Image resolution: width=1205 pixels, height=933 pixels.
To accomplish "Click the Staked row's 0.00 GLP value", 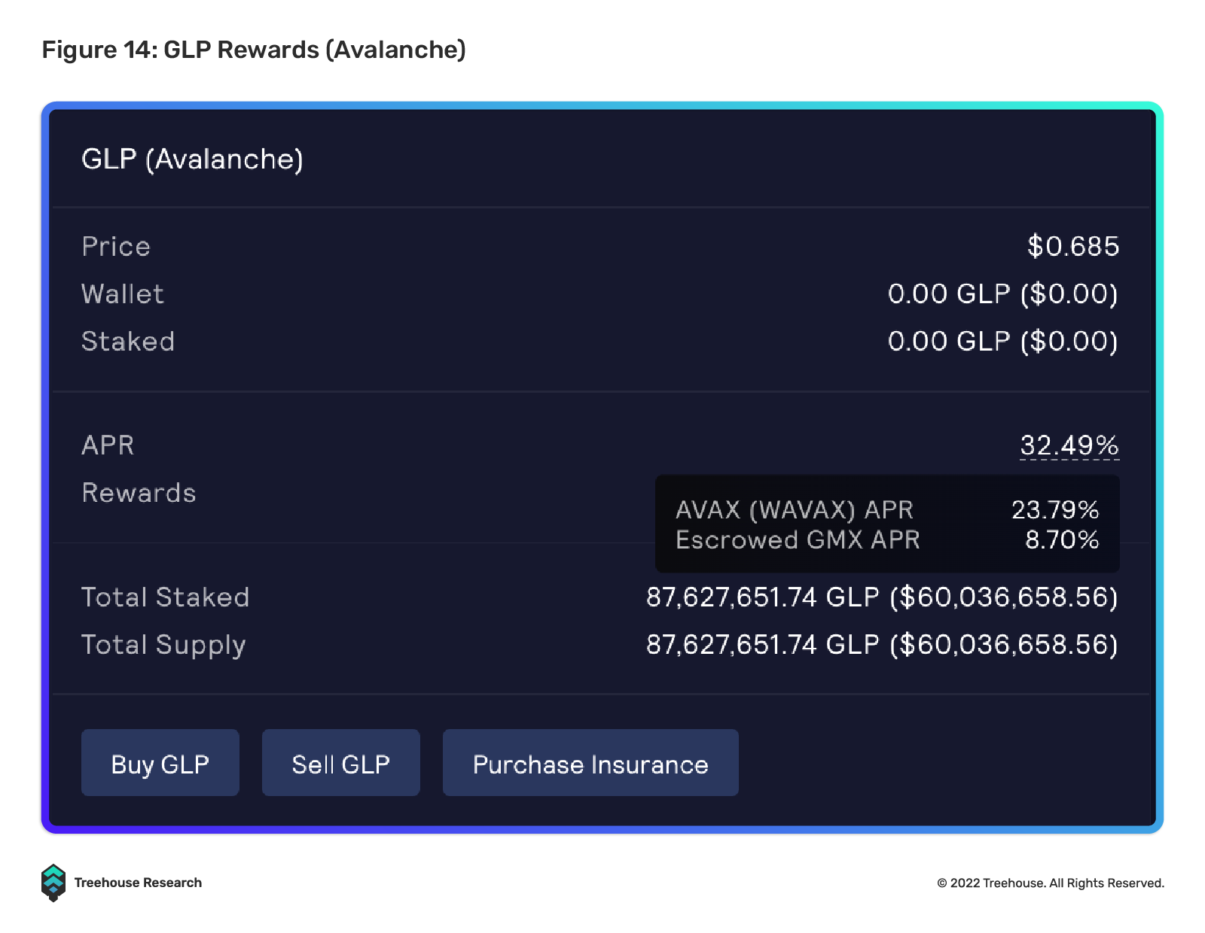I will [x=1003, y=341].
